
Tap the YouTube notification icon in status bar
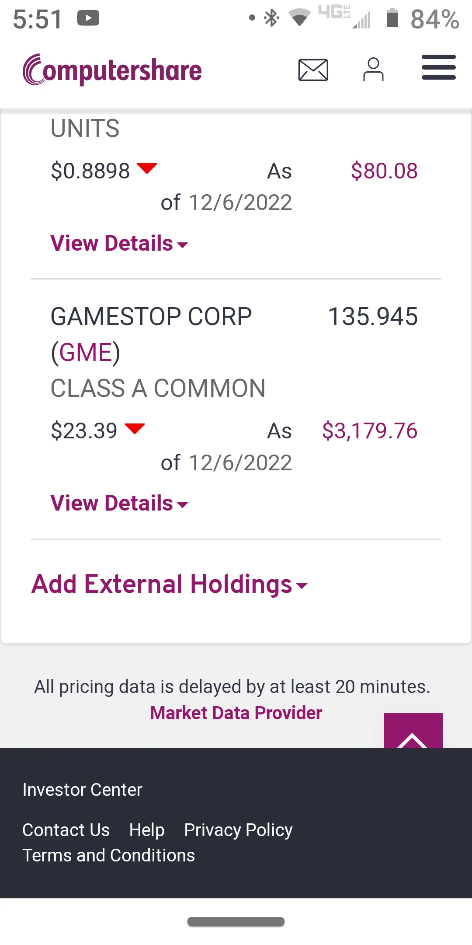point(88,18)
